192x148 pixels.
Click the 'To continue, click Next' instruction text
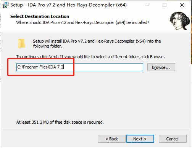click(90, 57)
